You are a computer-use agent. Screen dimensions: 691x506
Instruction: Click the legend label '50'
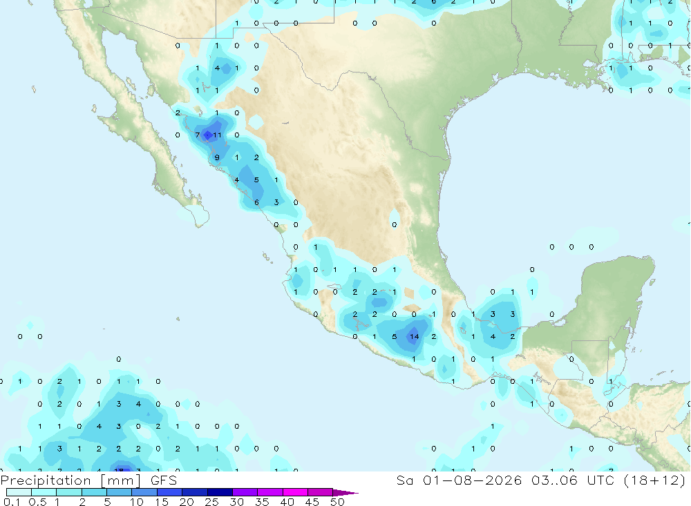(x=337, y=502)
